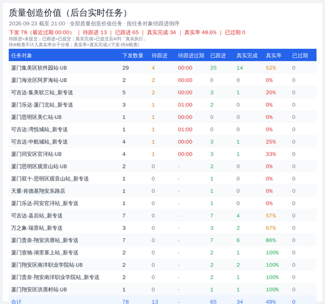Click the 真实率 column header

pyautogui.click(x=274, y=55)
